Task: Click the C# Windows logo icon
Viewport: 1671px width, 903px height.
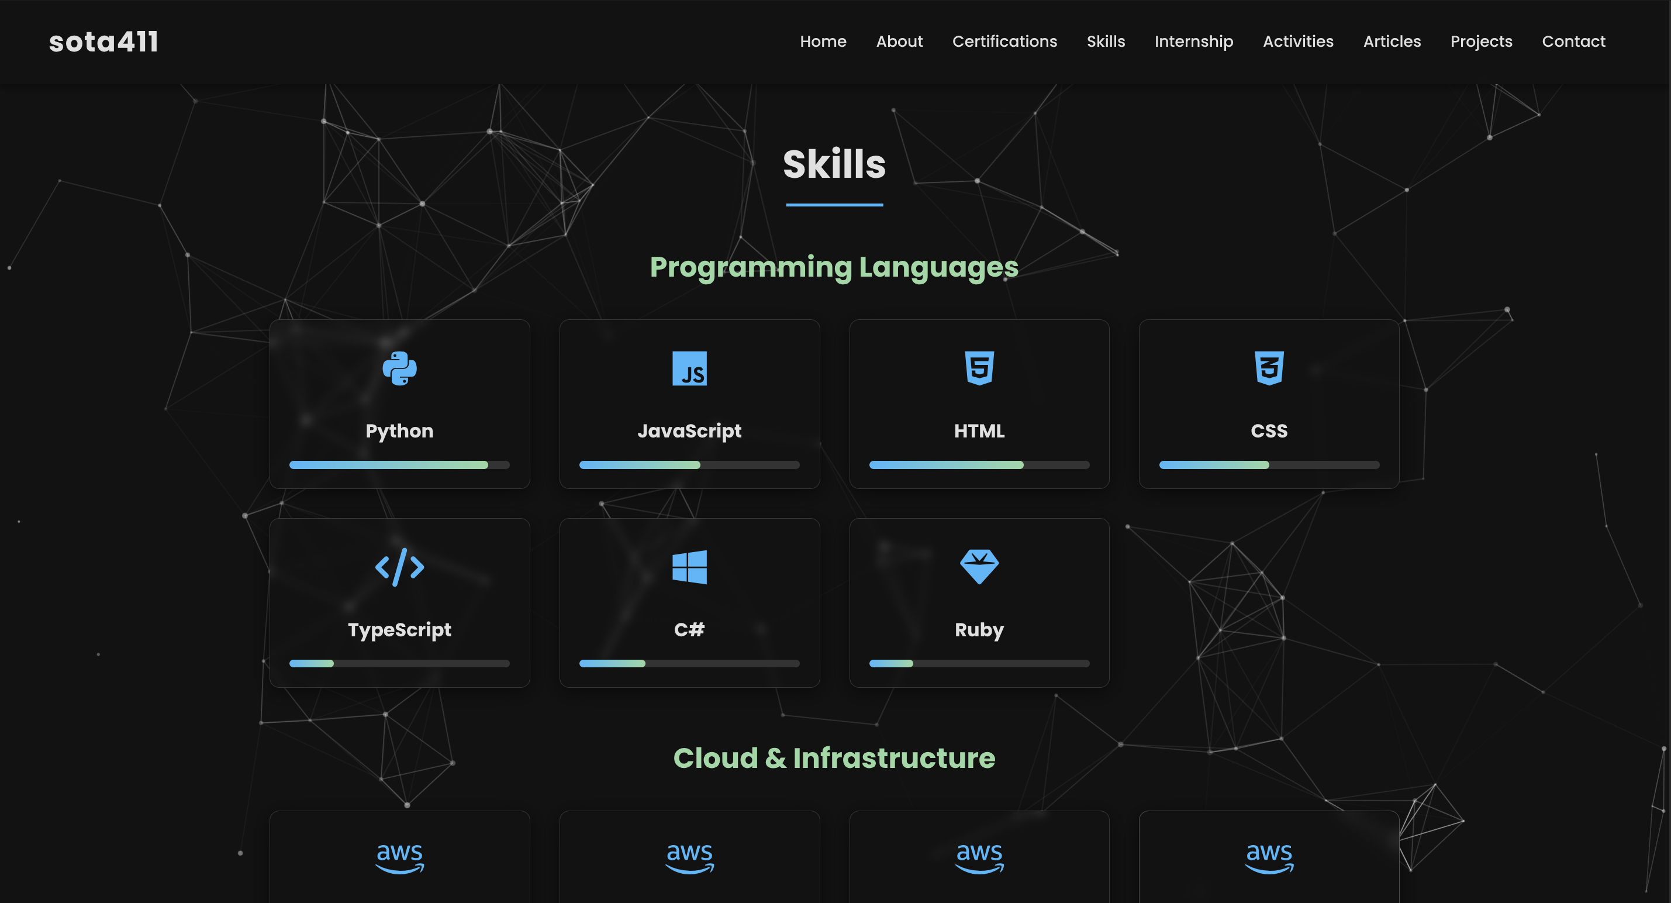Action: pos(689,567)
